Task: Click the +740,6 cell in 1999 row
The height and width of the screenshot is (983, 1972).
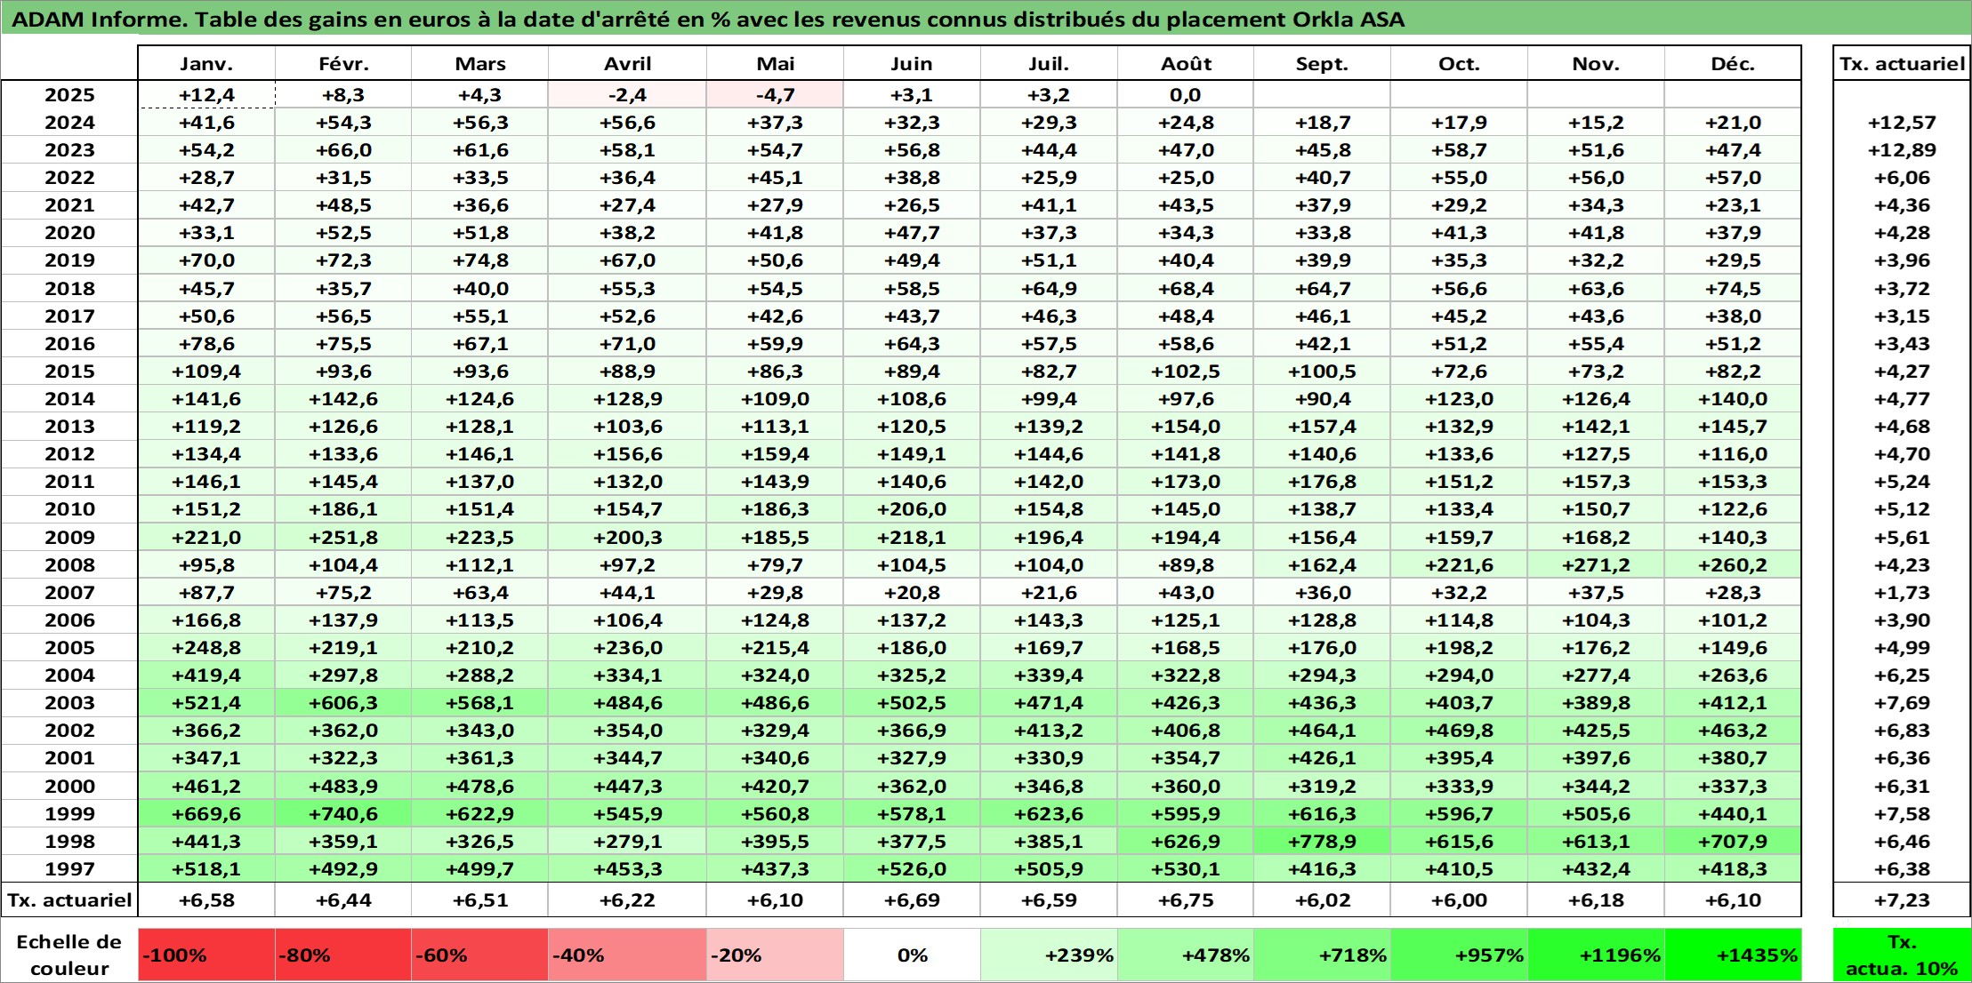Action: pos(343,814)
